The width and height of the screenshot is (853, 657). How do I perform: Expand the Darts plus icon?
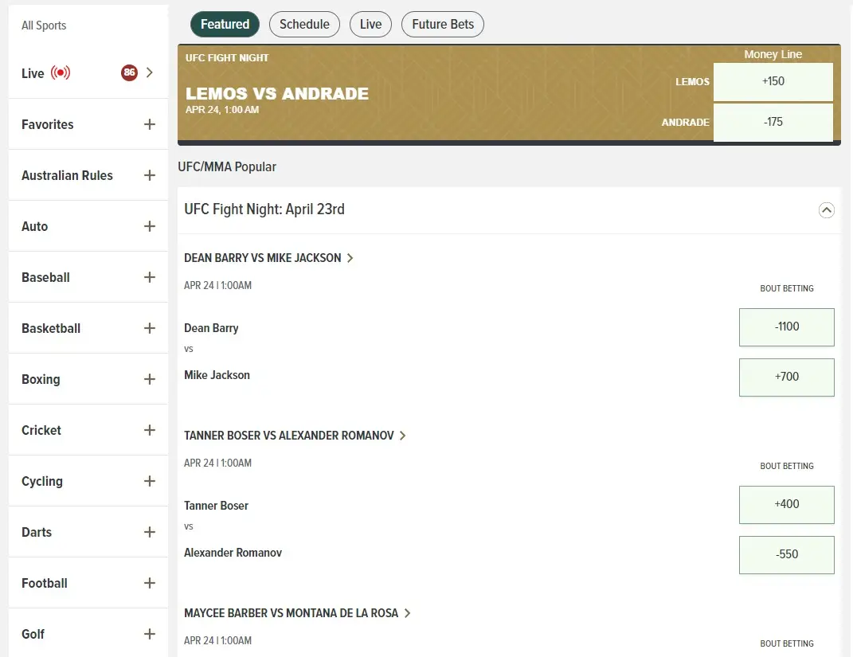(x=150, y=532)
